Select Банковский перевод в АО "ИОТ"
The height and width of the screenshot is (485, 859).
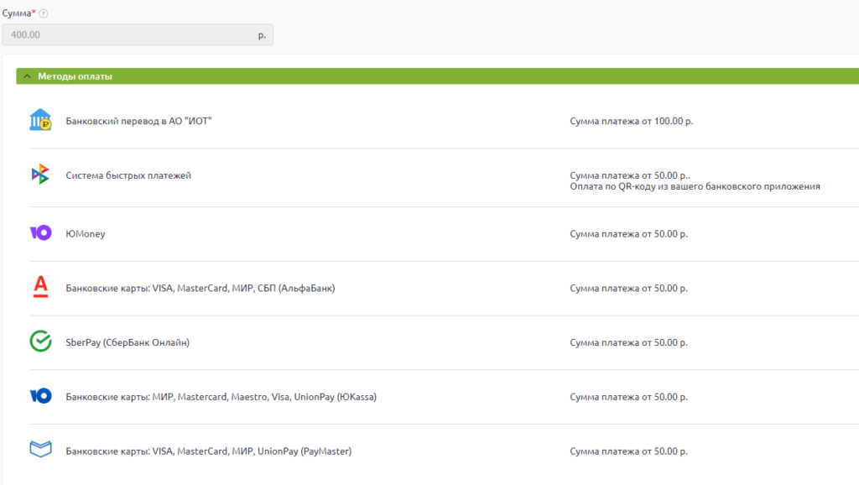[138, 121]
